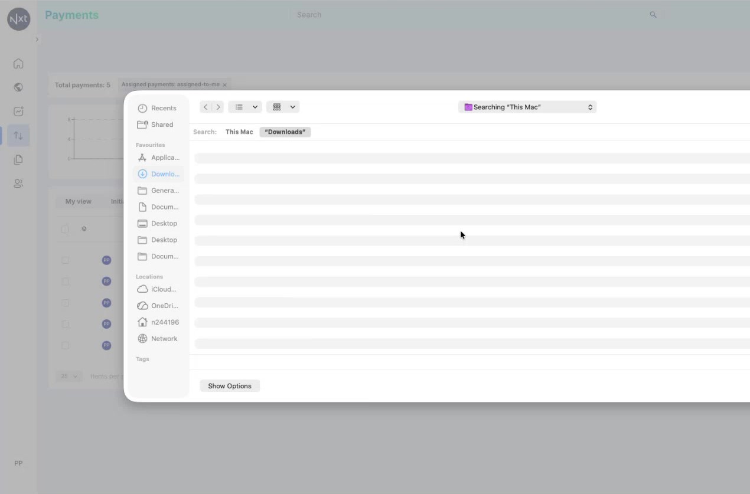Click the Total payments: 5 label

[x=83, y=85]
